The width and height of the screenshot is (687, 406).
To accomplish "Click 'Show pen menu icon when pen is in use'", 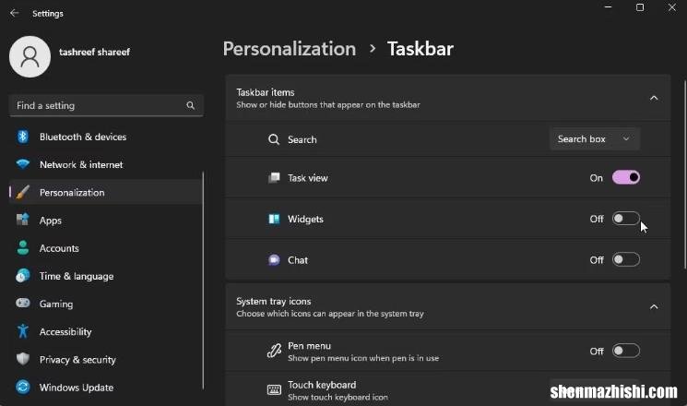I will (363, 358).
